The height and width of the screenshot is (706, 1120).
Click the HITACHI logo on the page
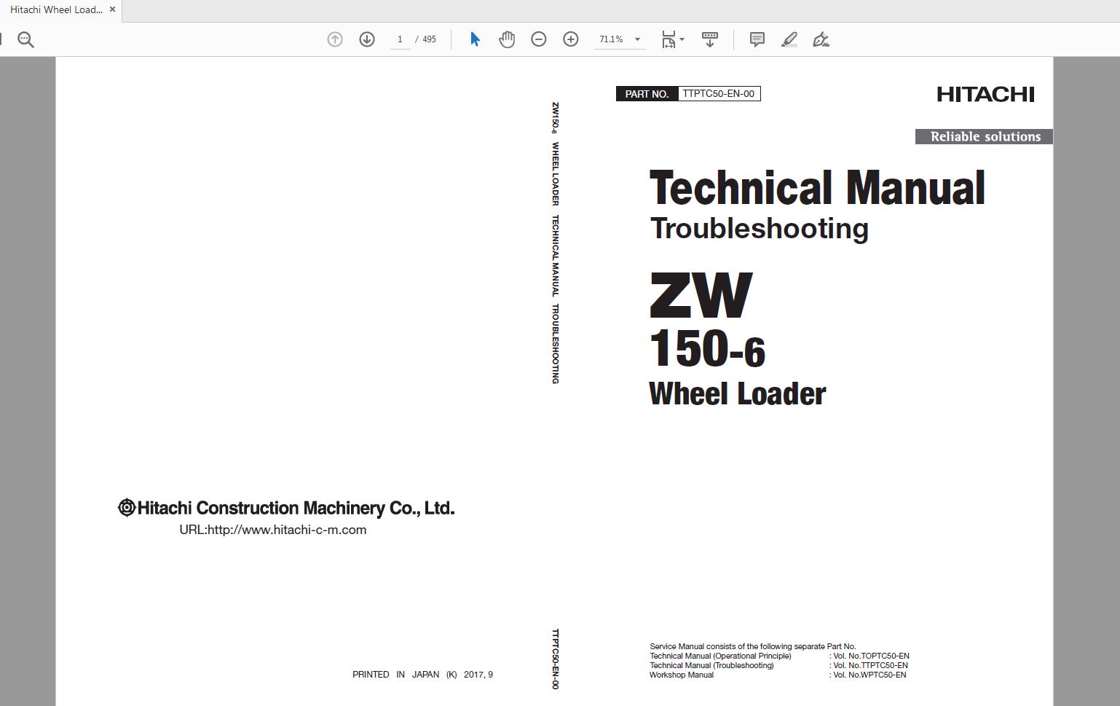coord(986,94)
